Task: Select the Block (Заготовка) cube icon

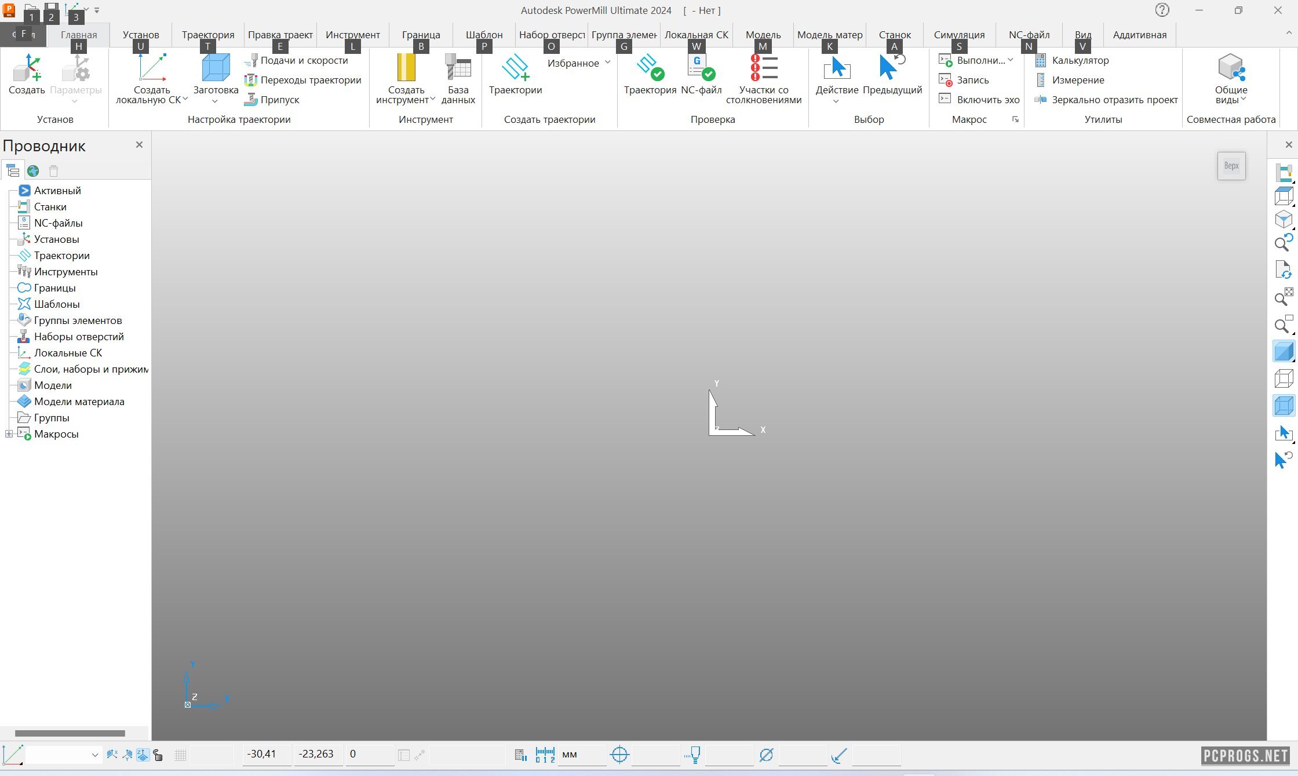Action: tap(216, 68)
